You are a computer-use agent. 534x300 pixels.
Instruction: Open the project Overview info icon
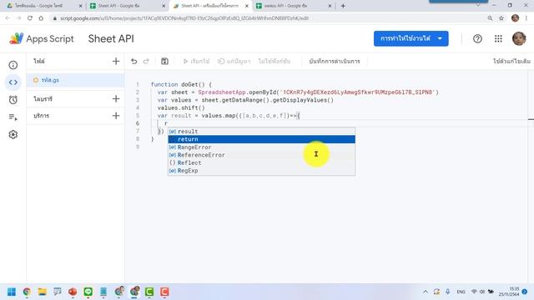pyautogui.click(x=13, y=65)
